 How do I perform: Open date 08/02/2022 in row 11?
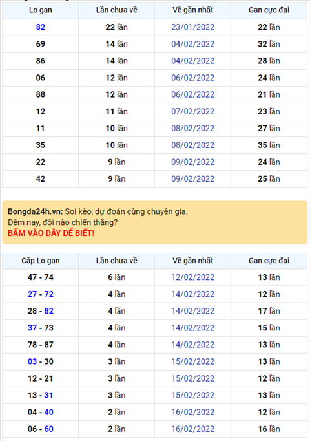click(193, 129)
